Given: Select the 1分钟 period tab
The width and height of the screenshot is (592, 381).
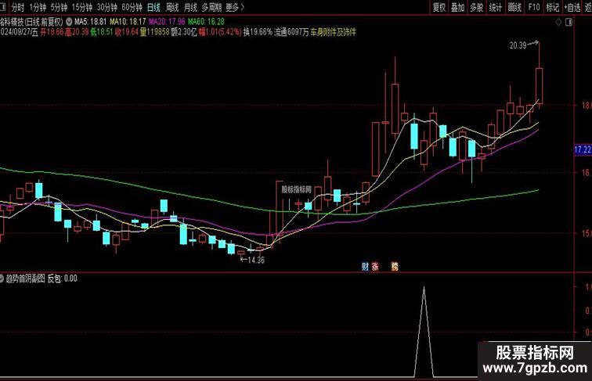Looking at the screenshot, I should click(38, 7).
